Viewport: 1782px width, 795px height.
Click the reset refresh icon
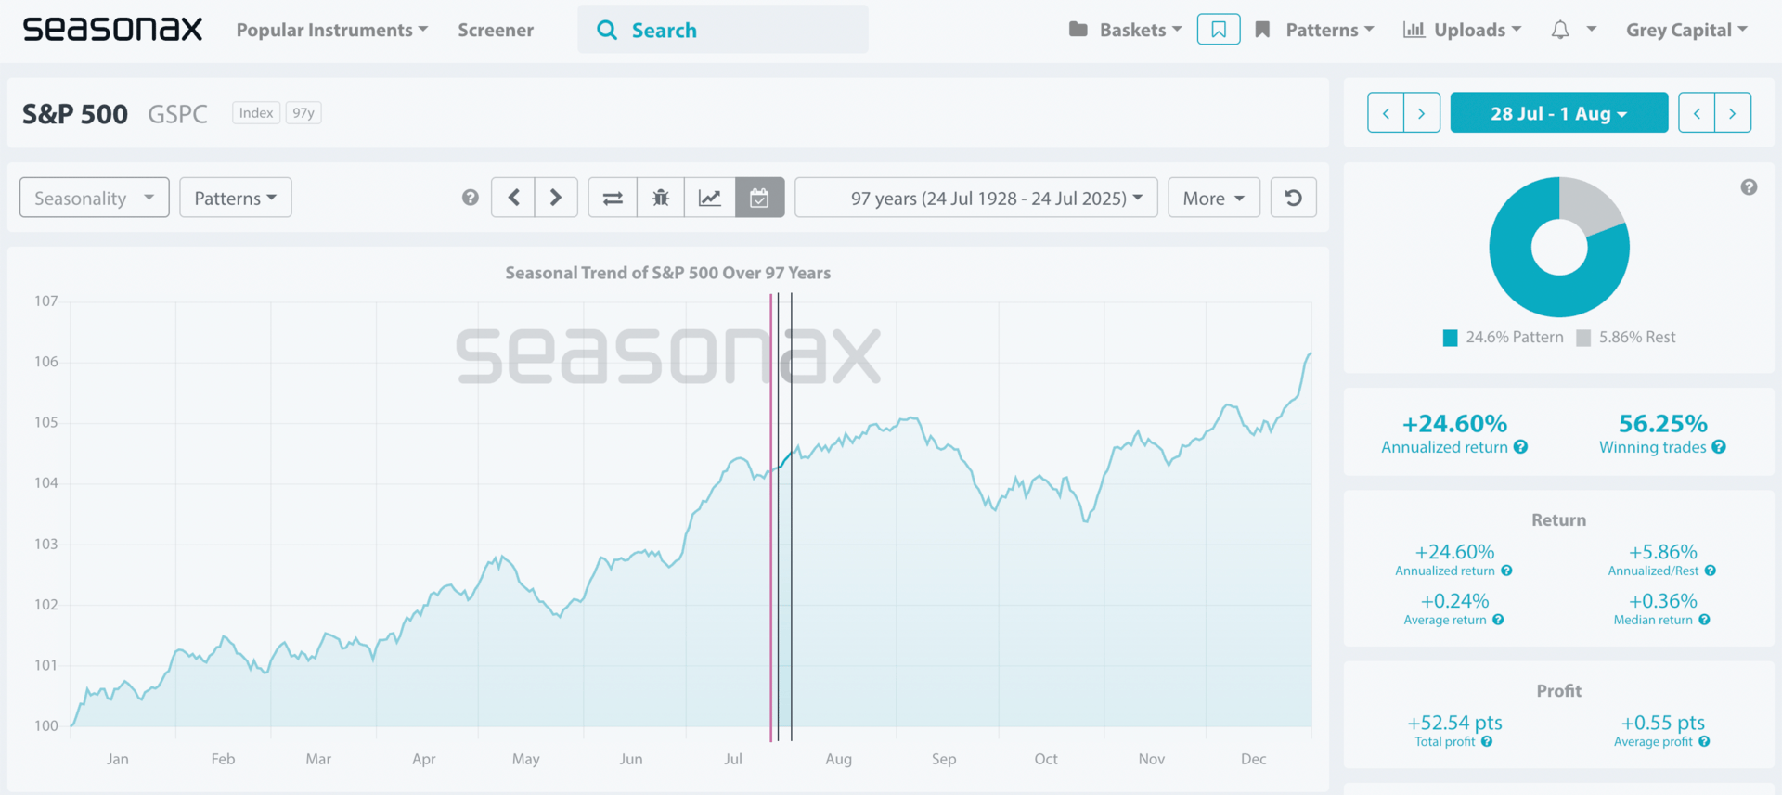1293,198
